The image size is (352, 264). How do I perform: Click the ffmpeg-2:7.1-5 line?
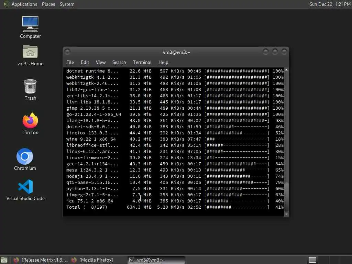click(175, 195)
